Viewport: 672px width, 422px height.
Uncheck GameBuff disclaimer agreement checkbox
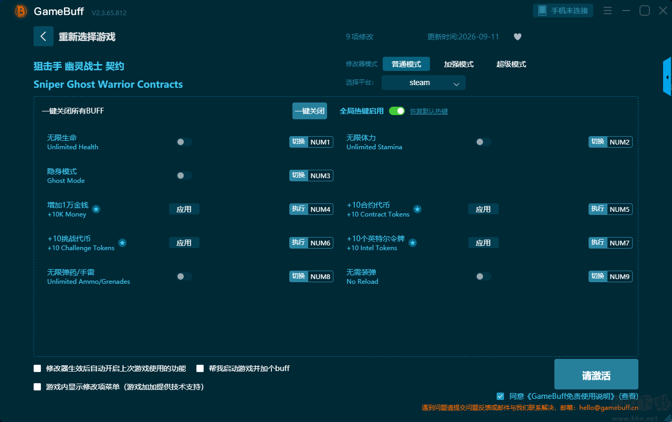[500, 396]
